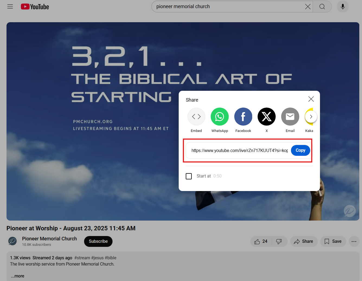362x281 pixels.
Task: Open the Pioneer Memorial Church channel avatar
Action: tap(12, 241)
